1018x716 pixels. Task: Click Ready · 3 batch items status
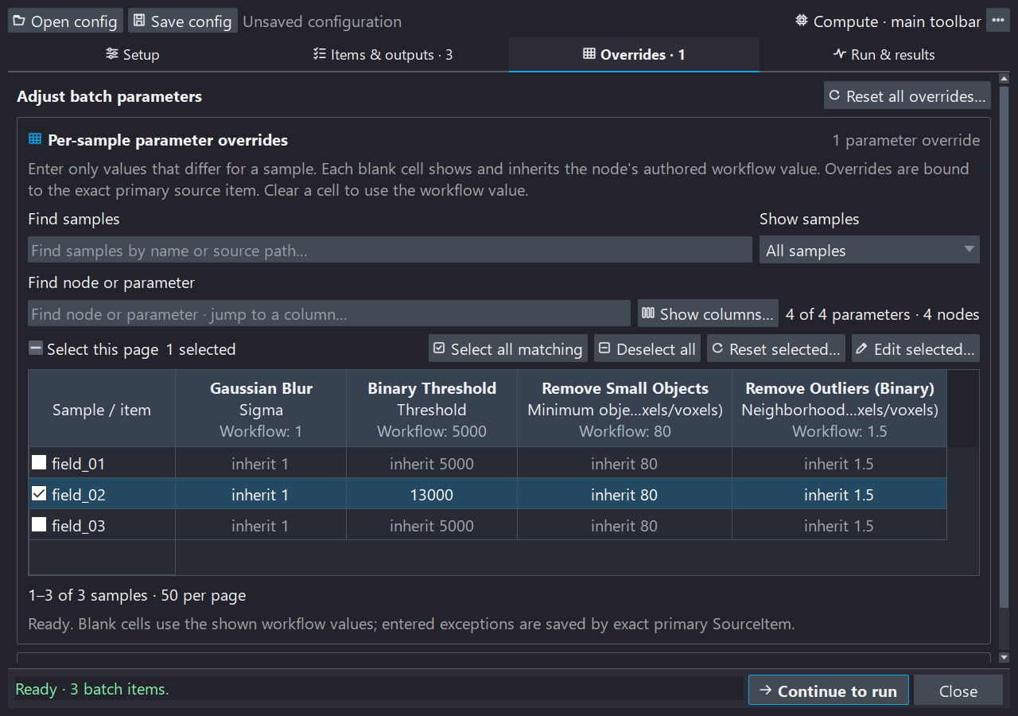pos(92,689)
